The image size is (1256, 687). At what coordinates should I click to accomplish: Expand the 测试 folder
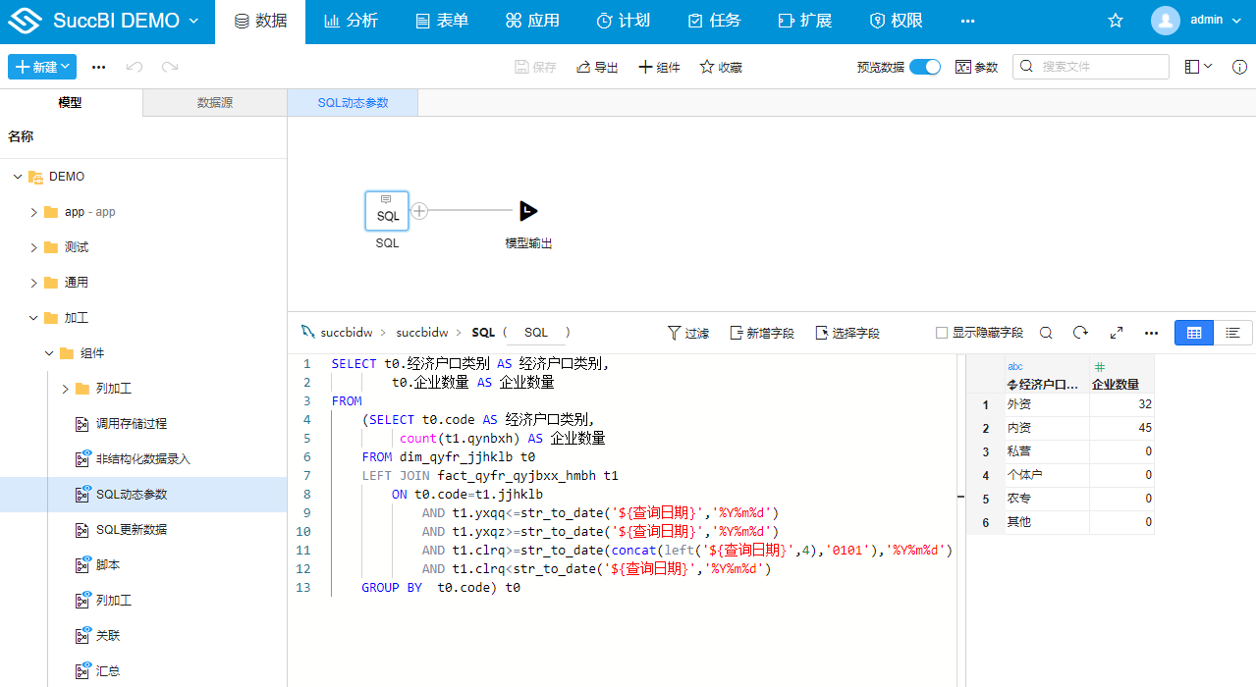pos(32,246)
